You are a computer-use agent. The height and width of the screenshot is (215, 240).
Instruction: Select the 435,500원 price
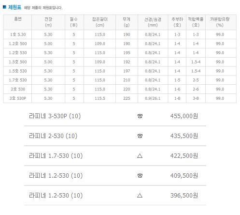184,136
